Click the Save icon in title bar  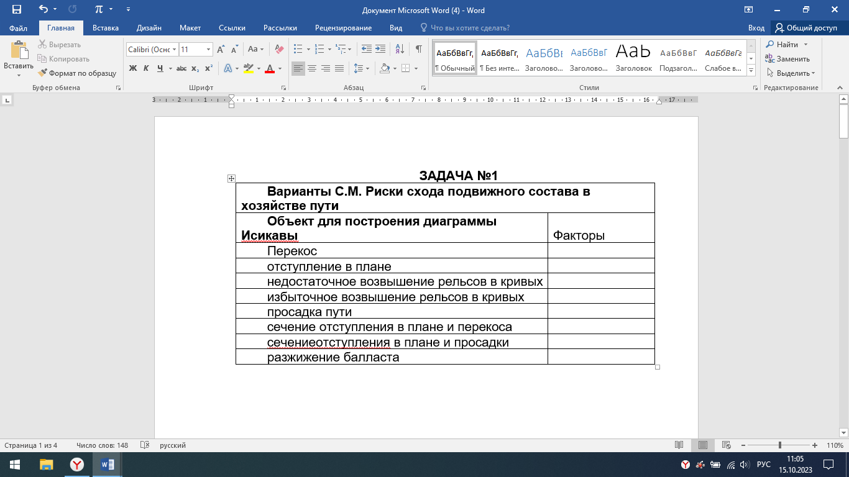click(x=17, y=10)
